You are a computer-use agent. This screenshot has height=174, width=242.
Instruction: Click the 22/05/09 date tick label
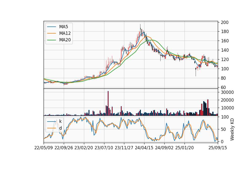click(x=44, y=148)
